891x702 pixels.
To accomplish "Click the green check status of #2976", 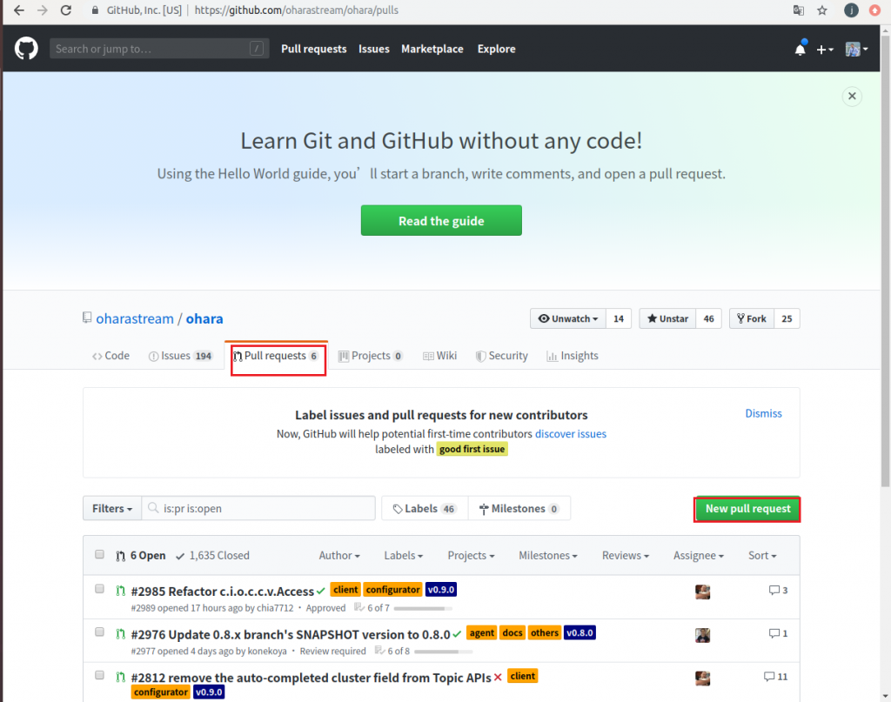I will point(457,634).
